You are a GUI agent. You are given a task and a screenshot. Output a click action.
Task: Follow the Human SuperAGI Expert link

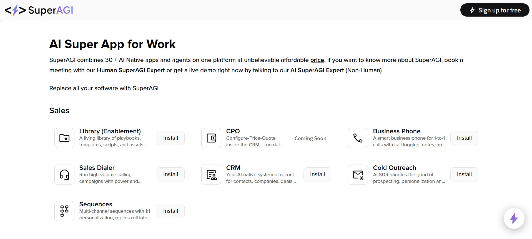[x=131, y=70]
